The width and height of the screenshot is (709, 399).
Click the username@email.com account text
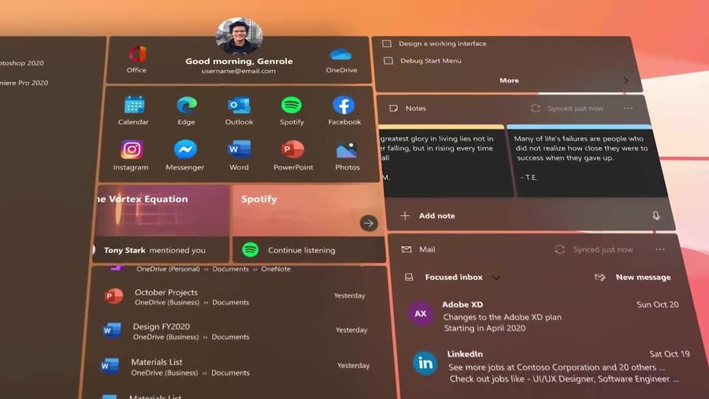tap(238, 71)
